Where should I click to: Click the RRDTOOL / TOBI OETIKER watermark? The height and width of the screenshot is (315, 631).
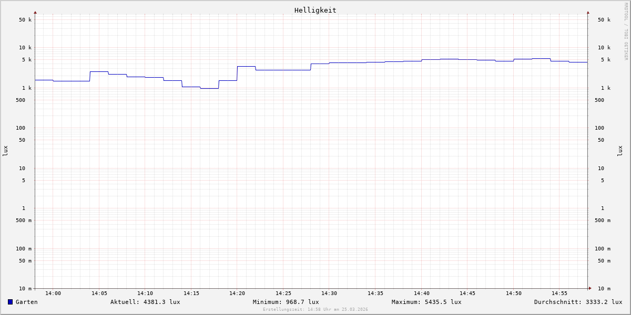point(626,31)
